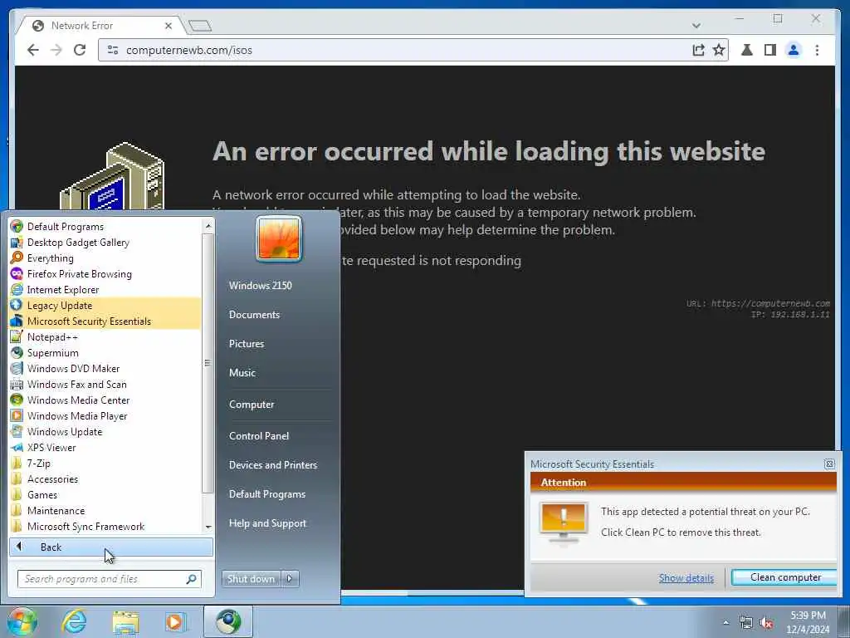This screenshot has width=850, height=638.
Task: Click the Shut down button
Action: [251, 579]
